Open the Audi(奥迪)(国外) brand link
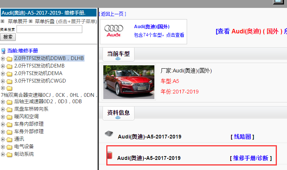The image size is (287, 170). coord(152,27)
